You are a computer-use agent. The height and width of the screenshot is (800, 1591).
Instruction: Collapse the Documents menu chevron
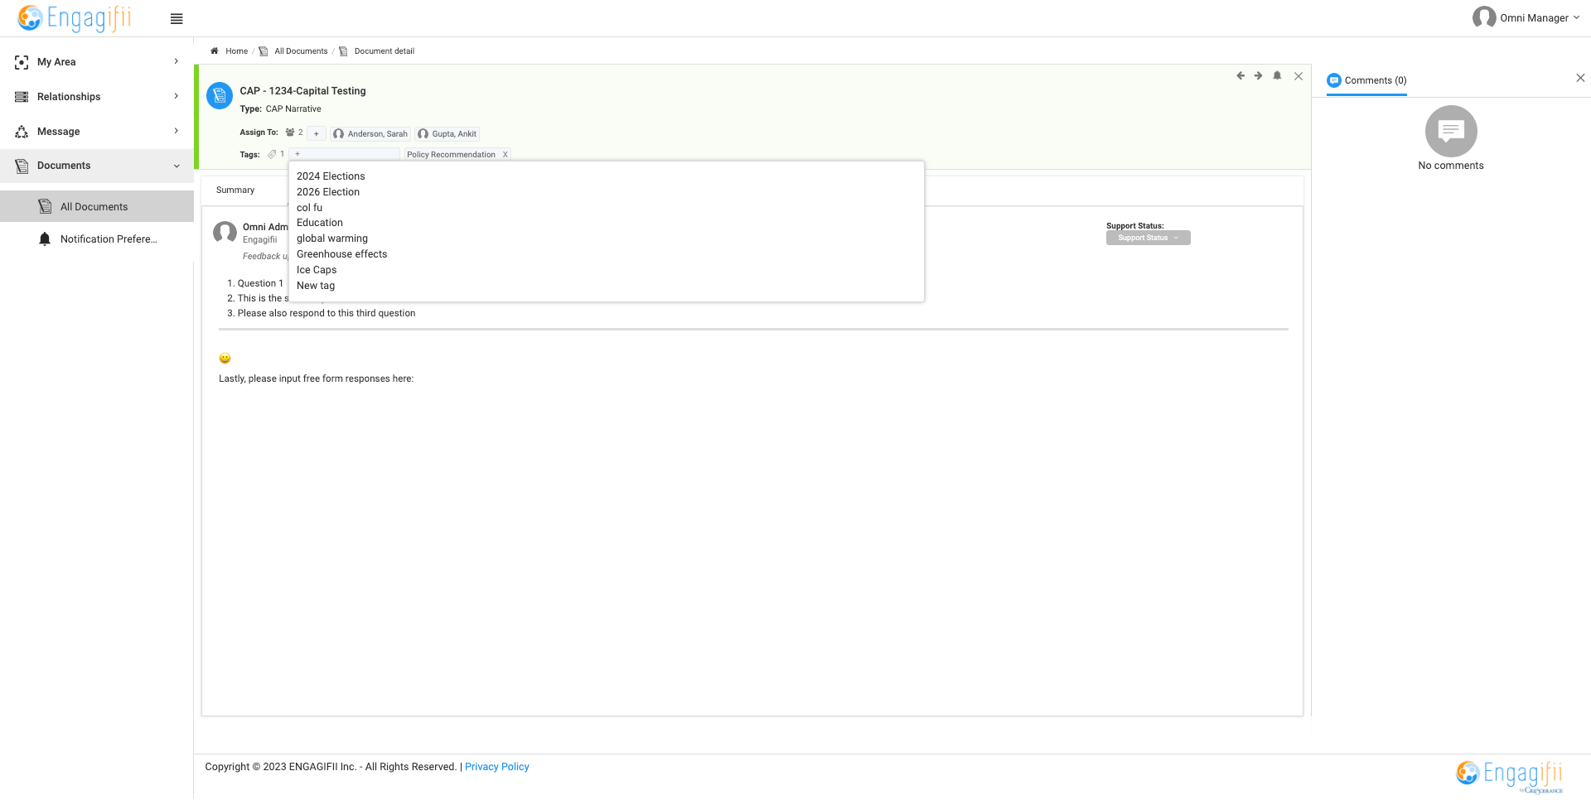pos(177,166)
